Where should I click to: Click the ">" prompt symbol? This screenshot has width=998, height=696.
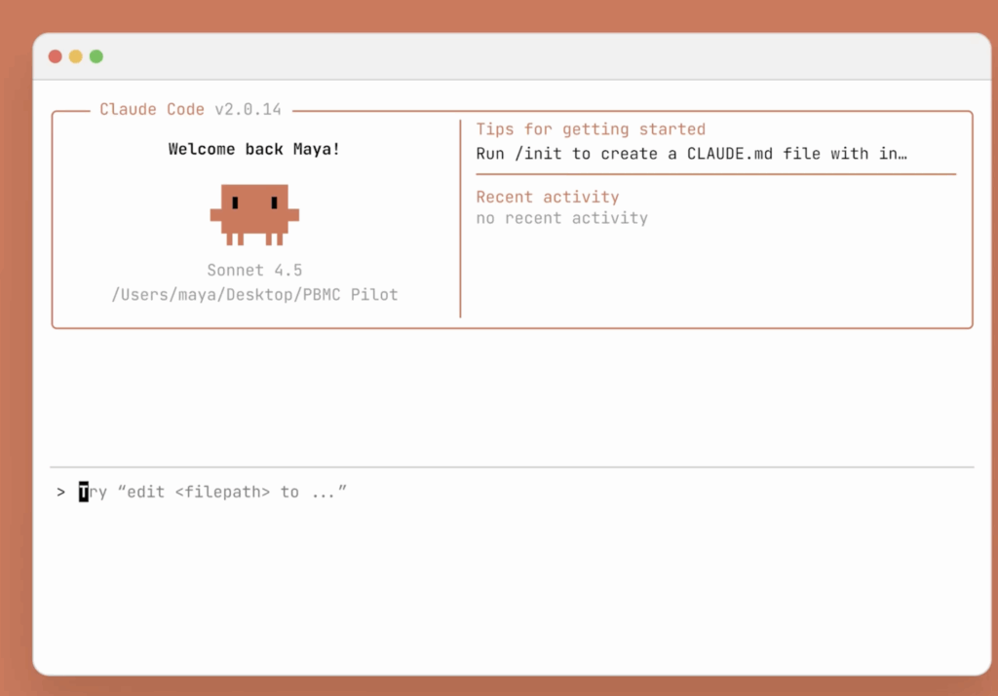coord(61,493)
